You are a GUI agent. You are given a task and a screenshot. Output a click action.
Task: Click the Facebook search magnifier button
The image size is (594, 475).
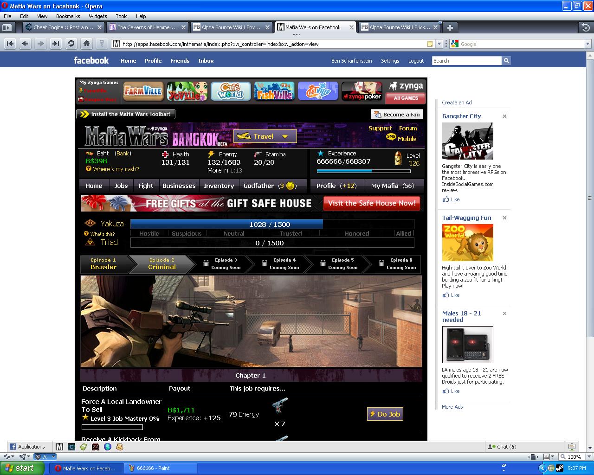click(x=506, y=61)
